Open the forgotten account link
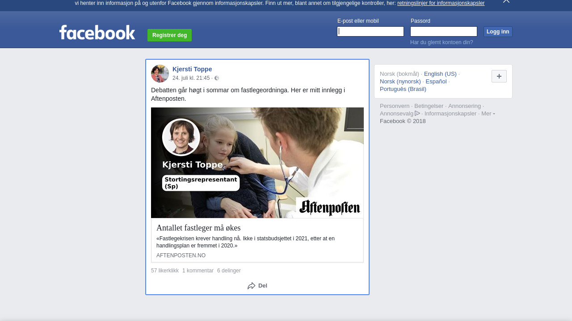 pos(442,42)
